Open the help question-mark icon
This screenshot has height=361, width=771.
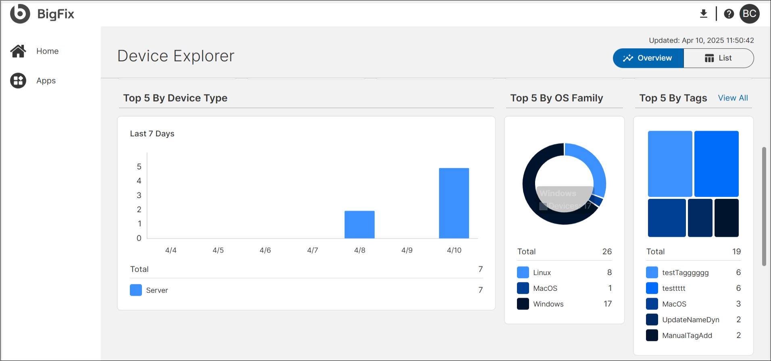click(x=729, y=13)
